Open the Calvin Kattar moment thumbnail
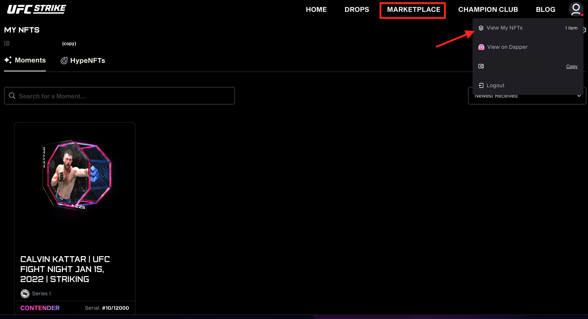This screenshot has width=588, height=319. tap(77, 175)
